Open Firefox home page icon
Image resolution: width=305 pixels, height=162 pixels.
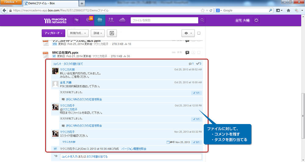tap(288, 10)
